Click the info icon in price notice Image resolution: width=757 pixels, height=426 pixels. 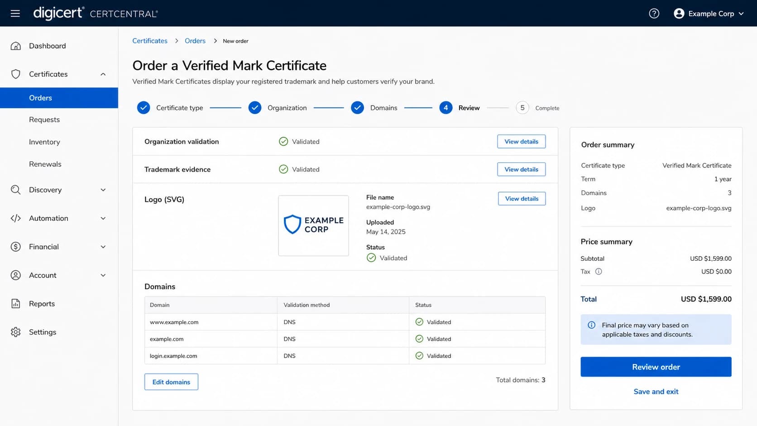tap(591, 325)
